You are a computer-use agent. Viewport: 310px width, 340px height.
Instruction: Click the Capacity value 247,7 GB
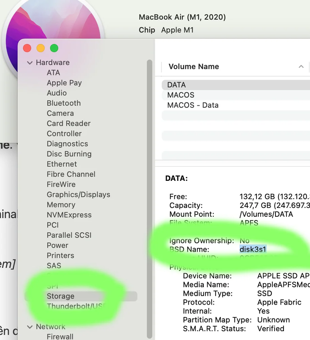click(x=275, y=205)
